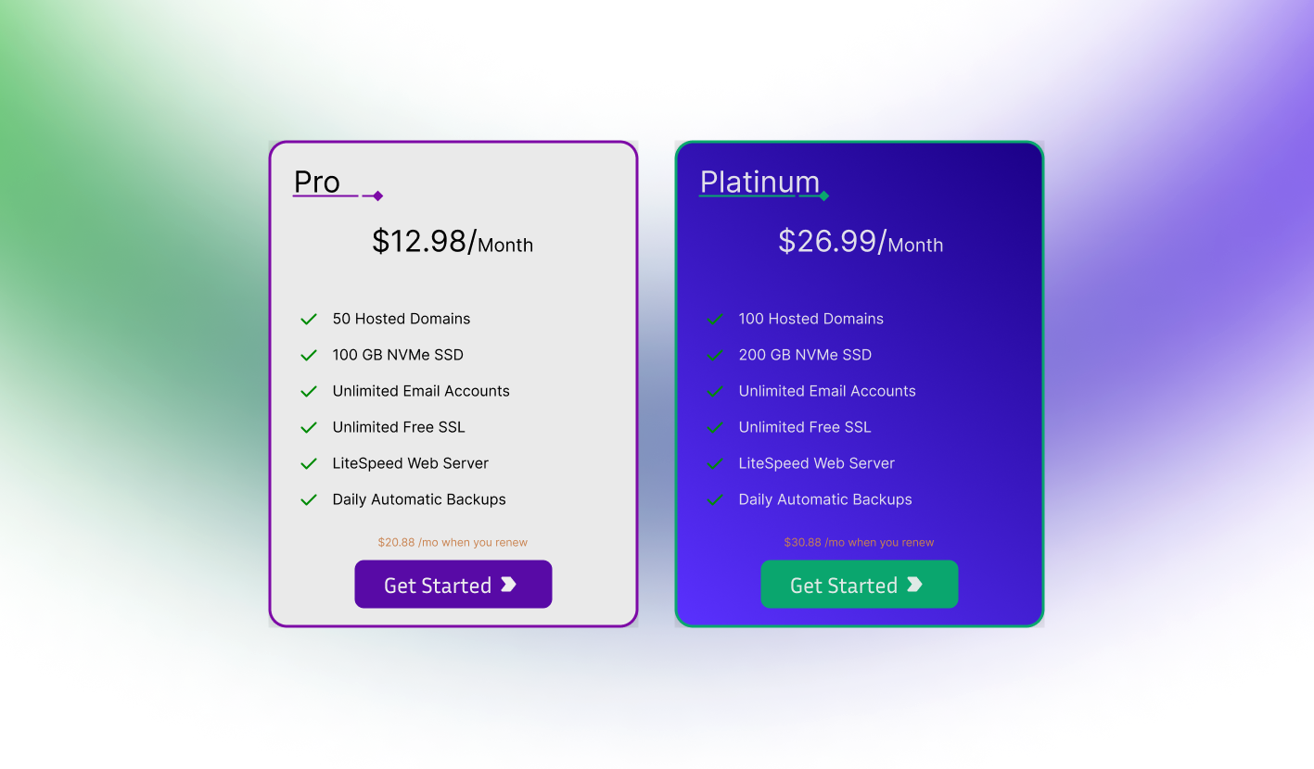Click the checkmark next to 100 GB NVMe SSD

309,355
